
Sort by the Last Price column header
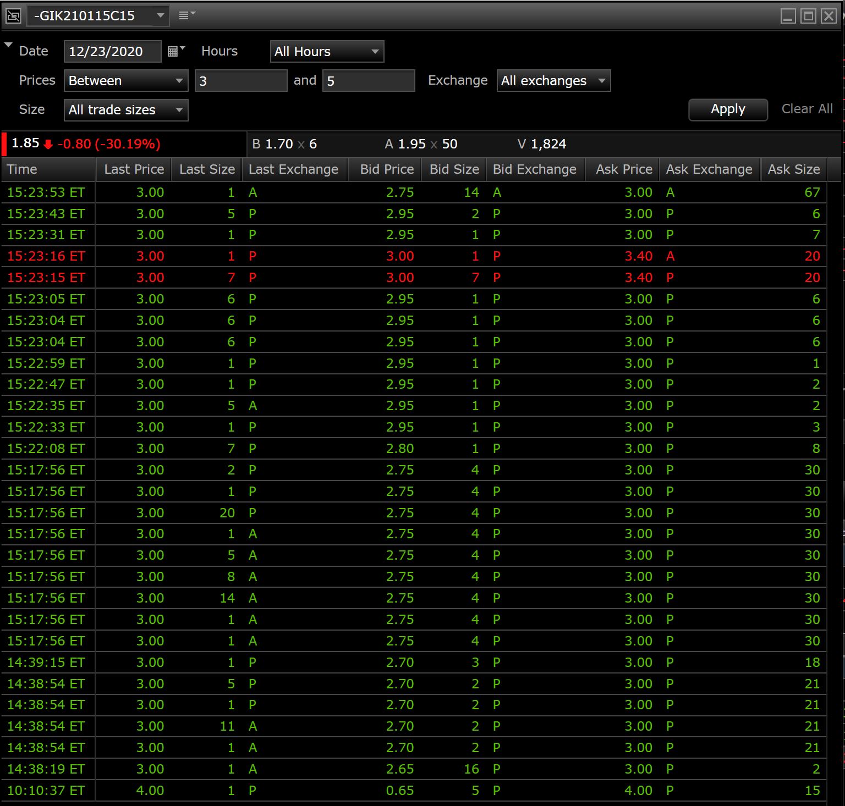click(134, 169)
